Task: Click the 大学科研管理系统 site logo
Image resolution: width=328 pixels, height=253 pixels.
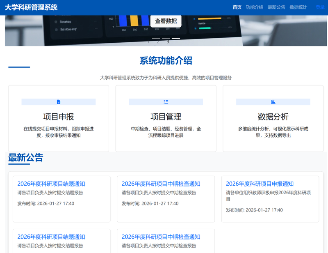Action: [31, 7]
